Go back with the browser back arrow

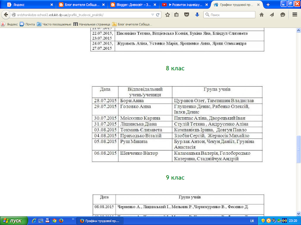coord(6,15)
